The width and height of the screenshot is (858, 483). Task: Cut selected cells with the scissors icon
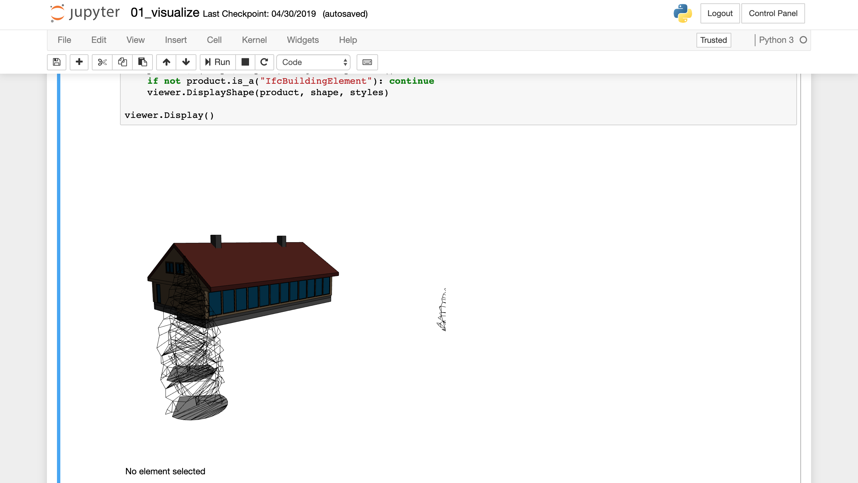pyautogui.click(x=102, y=62)
